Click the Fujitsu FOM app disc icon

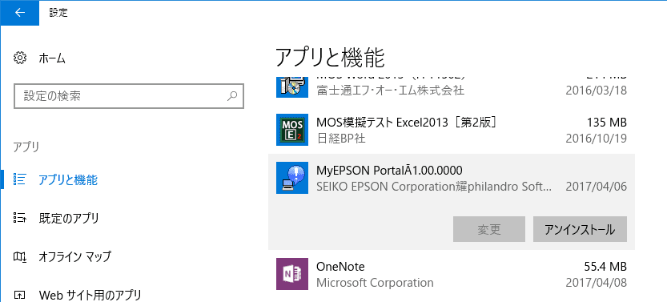tap(292, 87)
